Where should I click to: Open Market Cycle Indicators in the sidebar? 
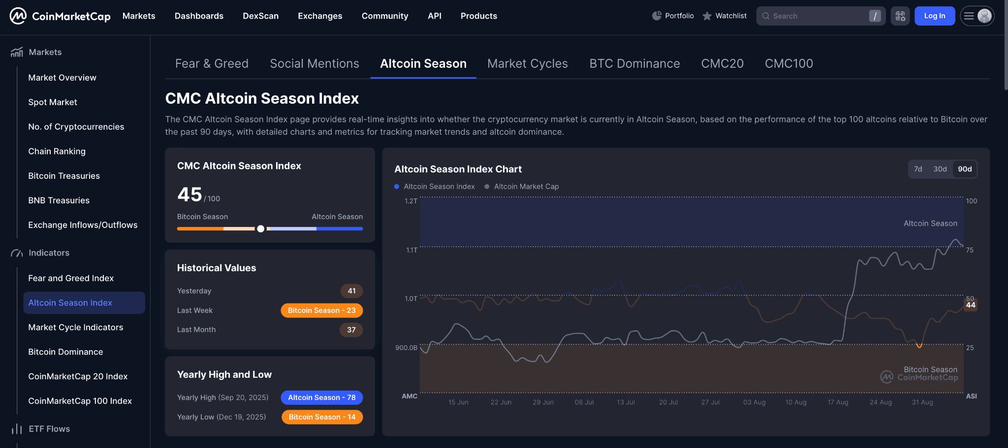pos(75,327)
